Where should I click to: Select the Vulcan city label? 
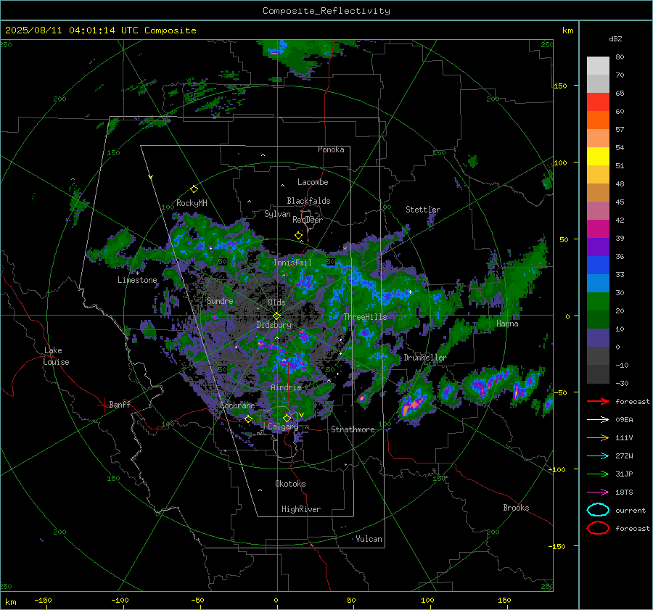tap(369, 539)
